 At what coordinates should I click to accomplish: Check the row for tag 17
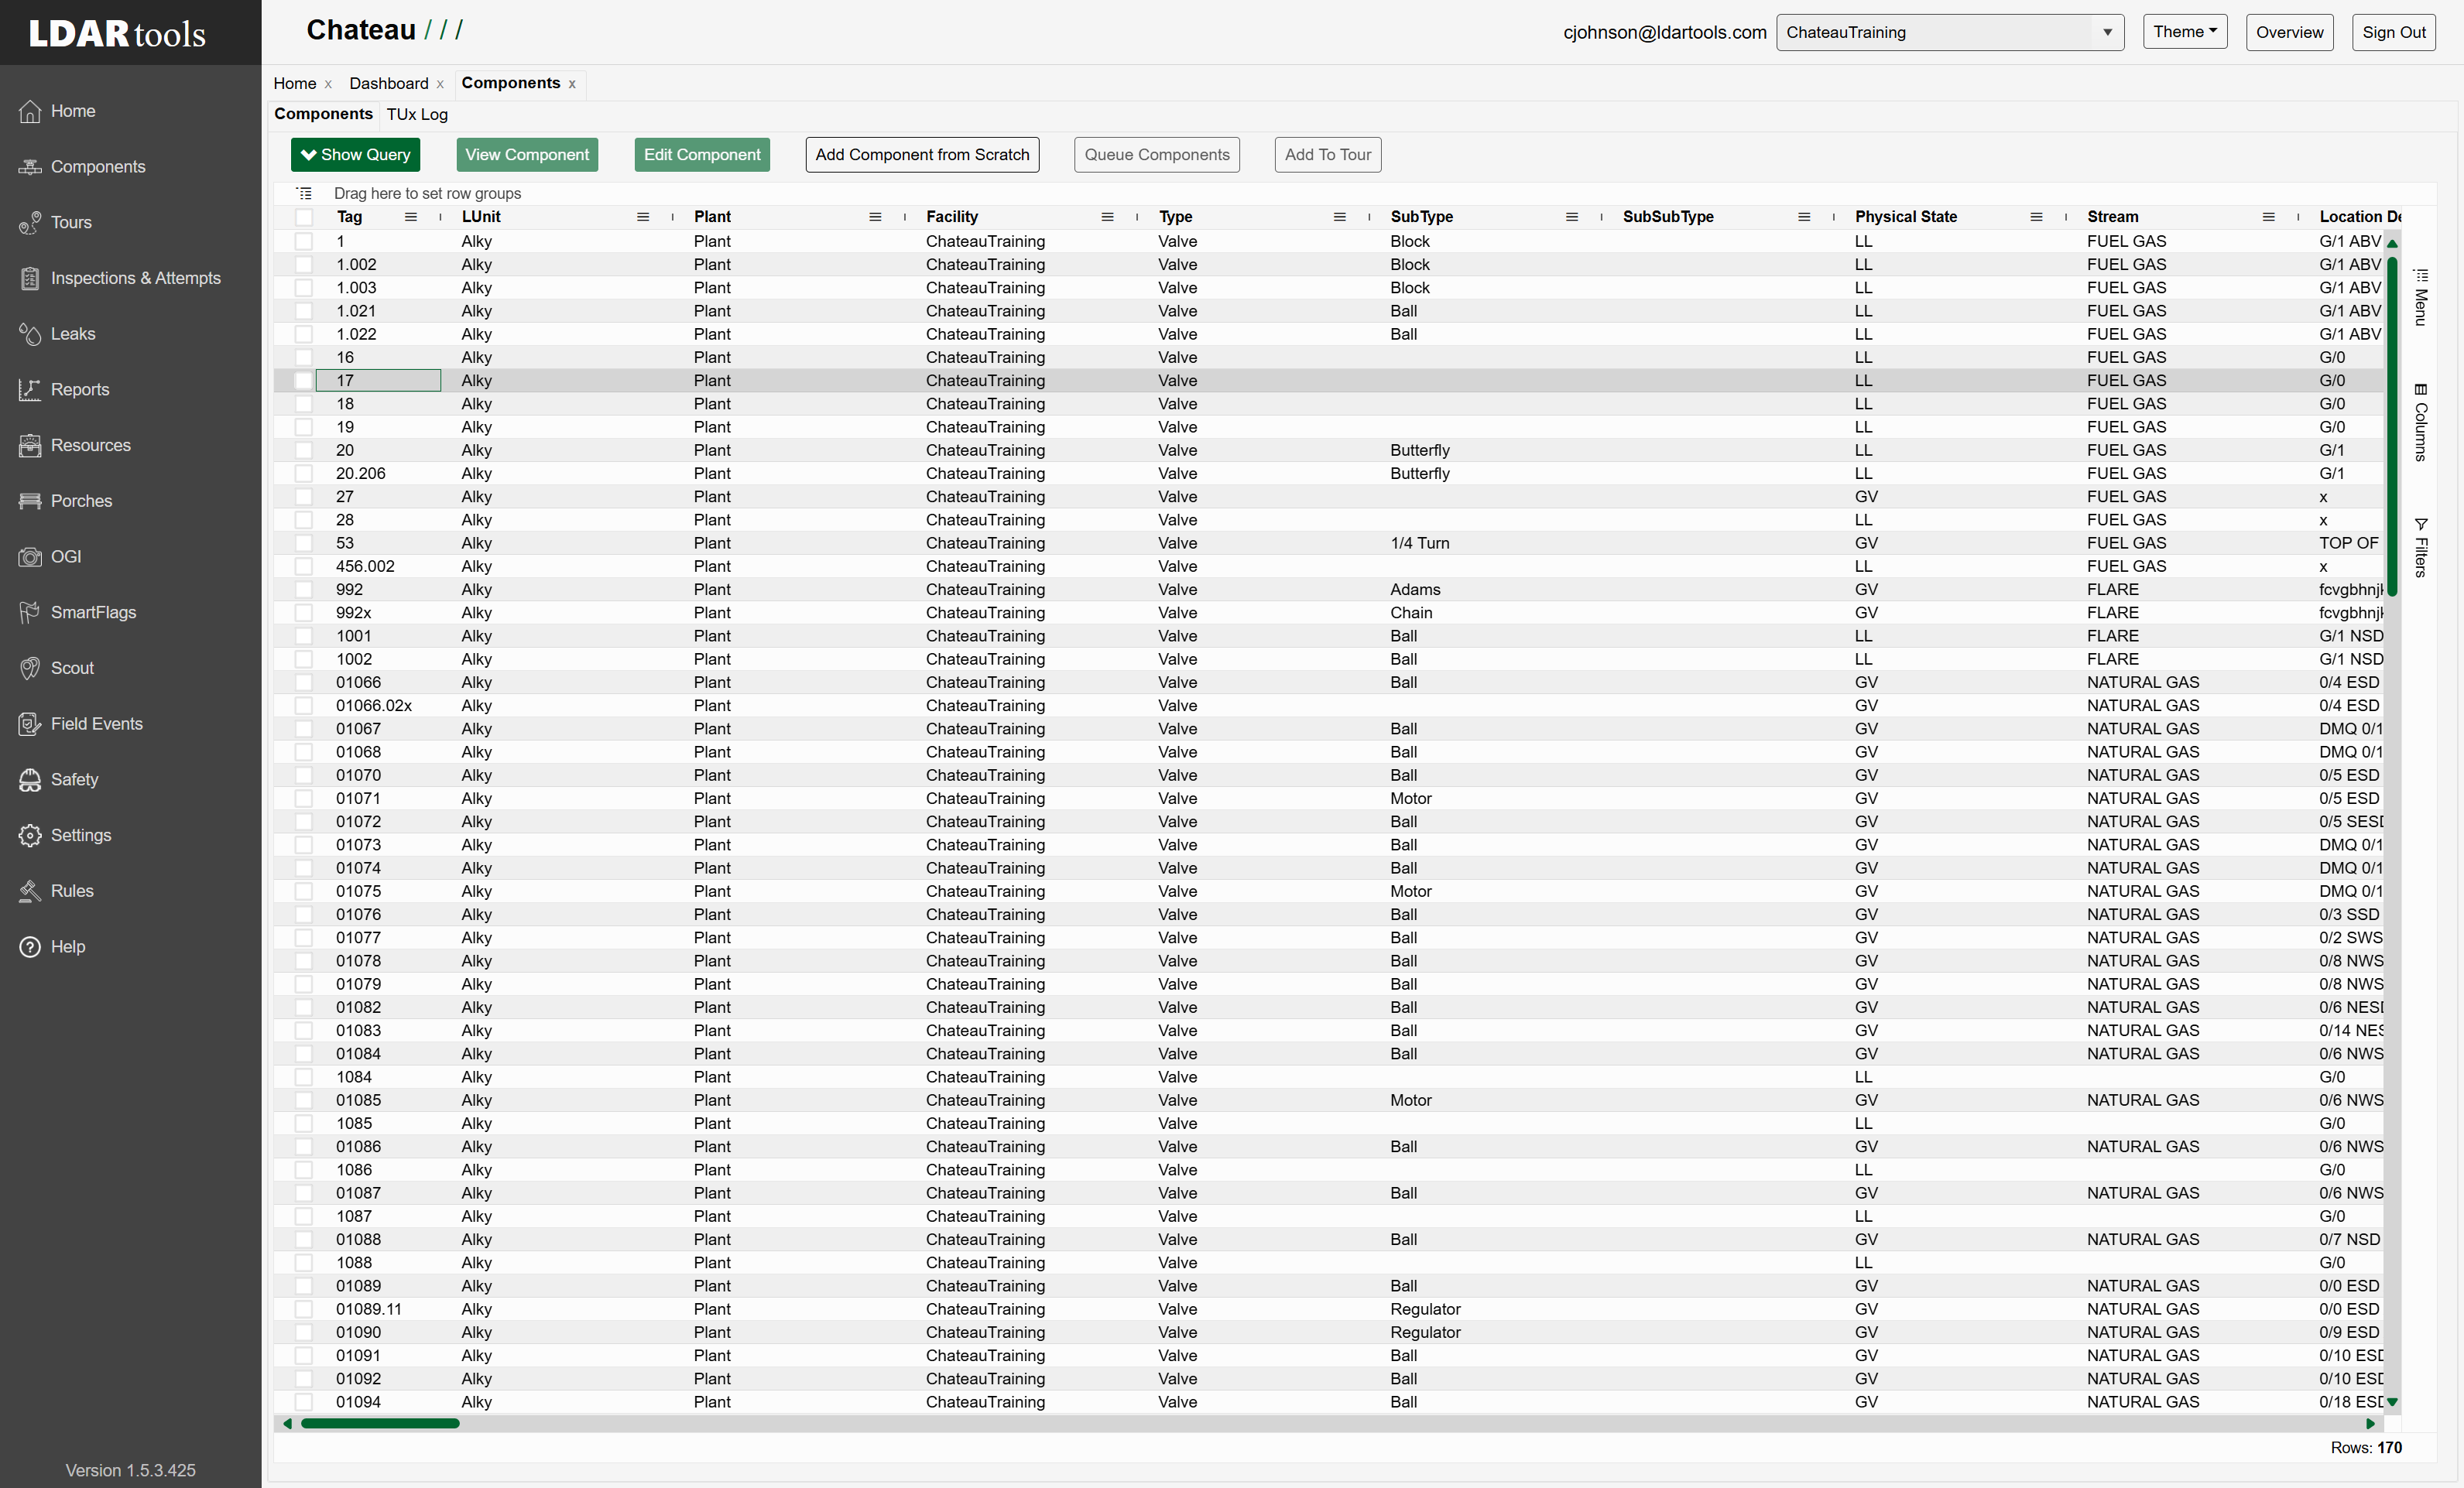point(304,381)
